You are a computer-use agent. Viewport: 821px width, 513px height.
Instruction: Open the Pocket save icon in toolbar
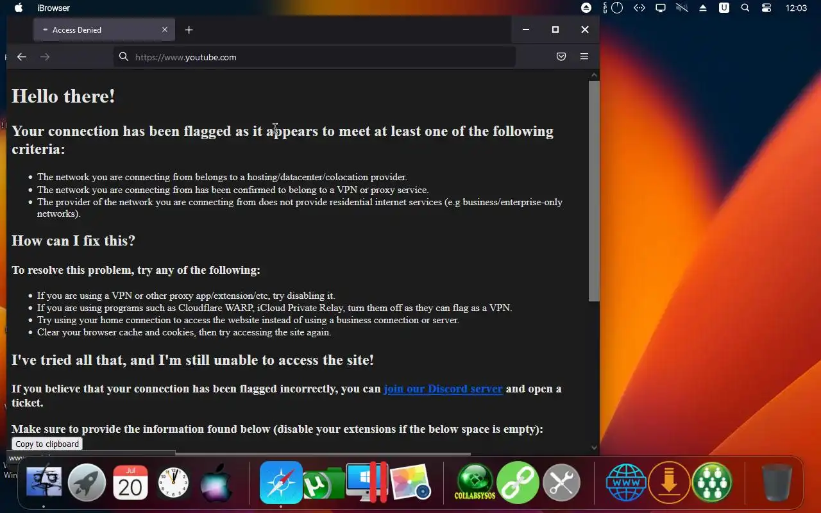coord(561,56)
